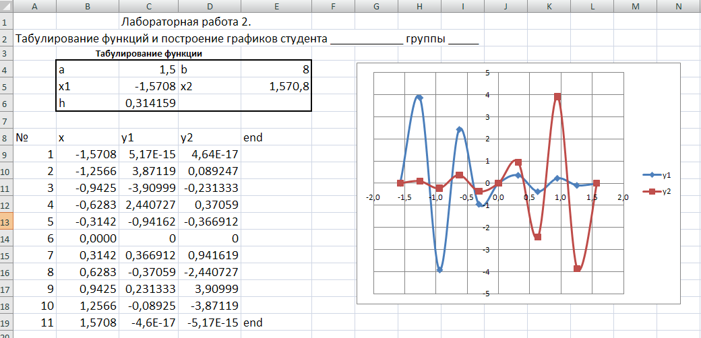The width and height of the screenshot is (701, 338).
Task: Select the cell with value 3,87119
Action: pyautogui.click(x=148, y=171)
